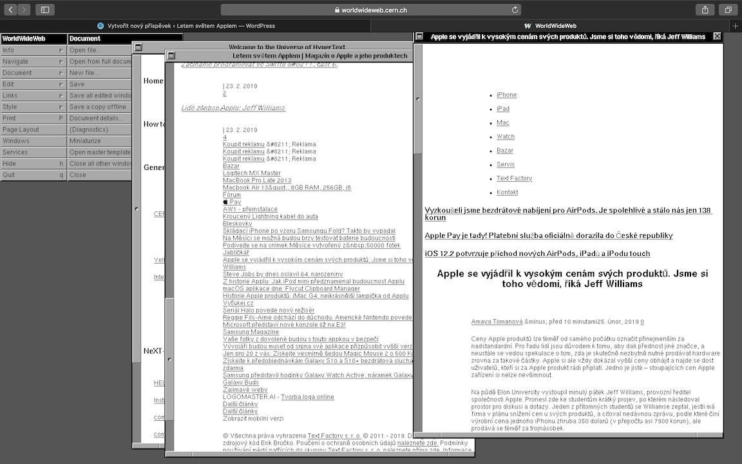Click the miniaturize icon of Welcome window
Viewport: 742px width, 464px height.
[x=138, y=47]
